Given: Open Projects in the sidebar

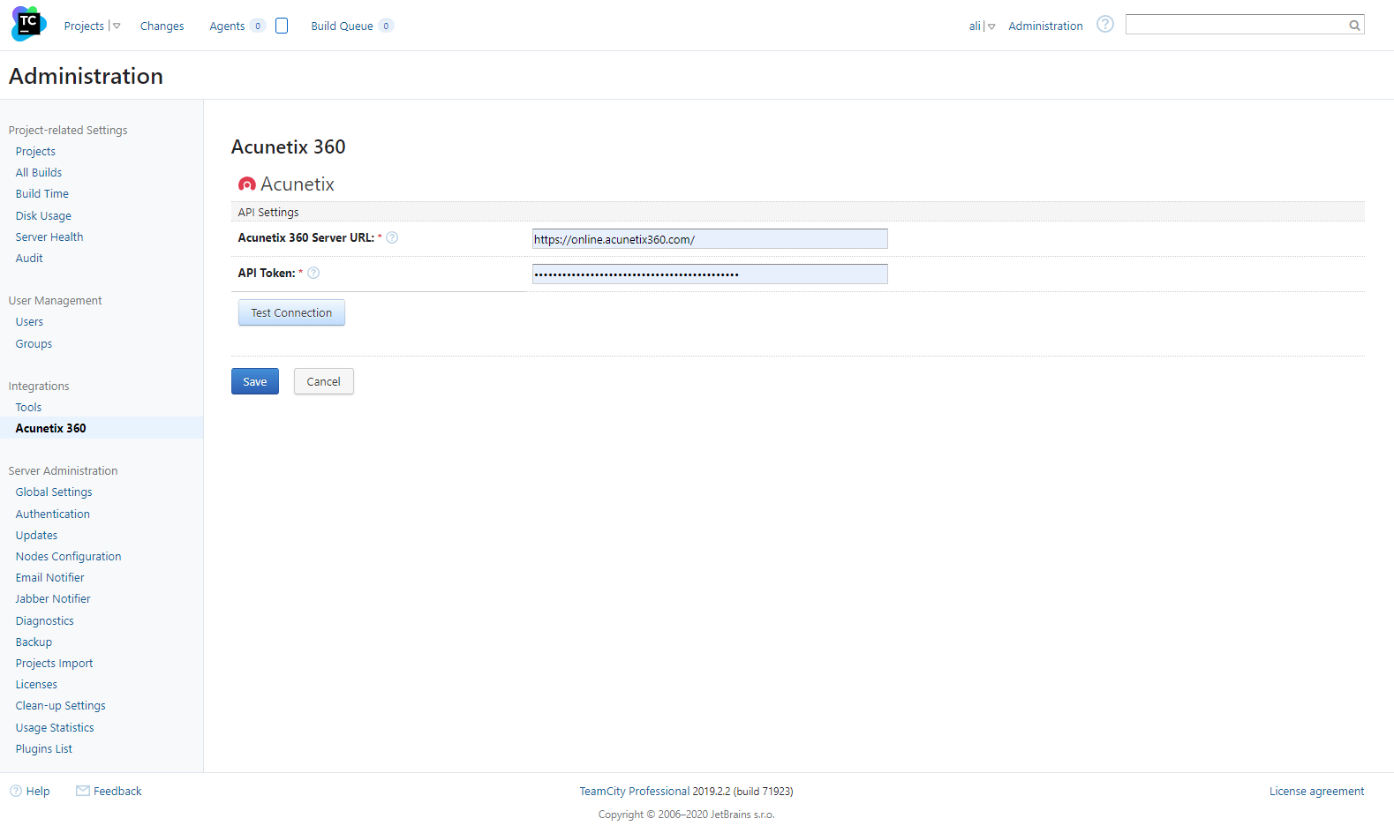Looking at the screenshot, I should [x=35, y=151].
